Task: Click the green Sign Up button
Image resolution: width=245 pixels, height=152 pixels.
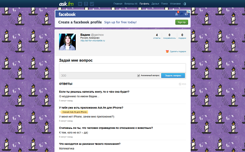Action: (181, 22)
